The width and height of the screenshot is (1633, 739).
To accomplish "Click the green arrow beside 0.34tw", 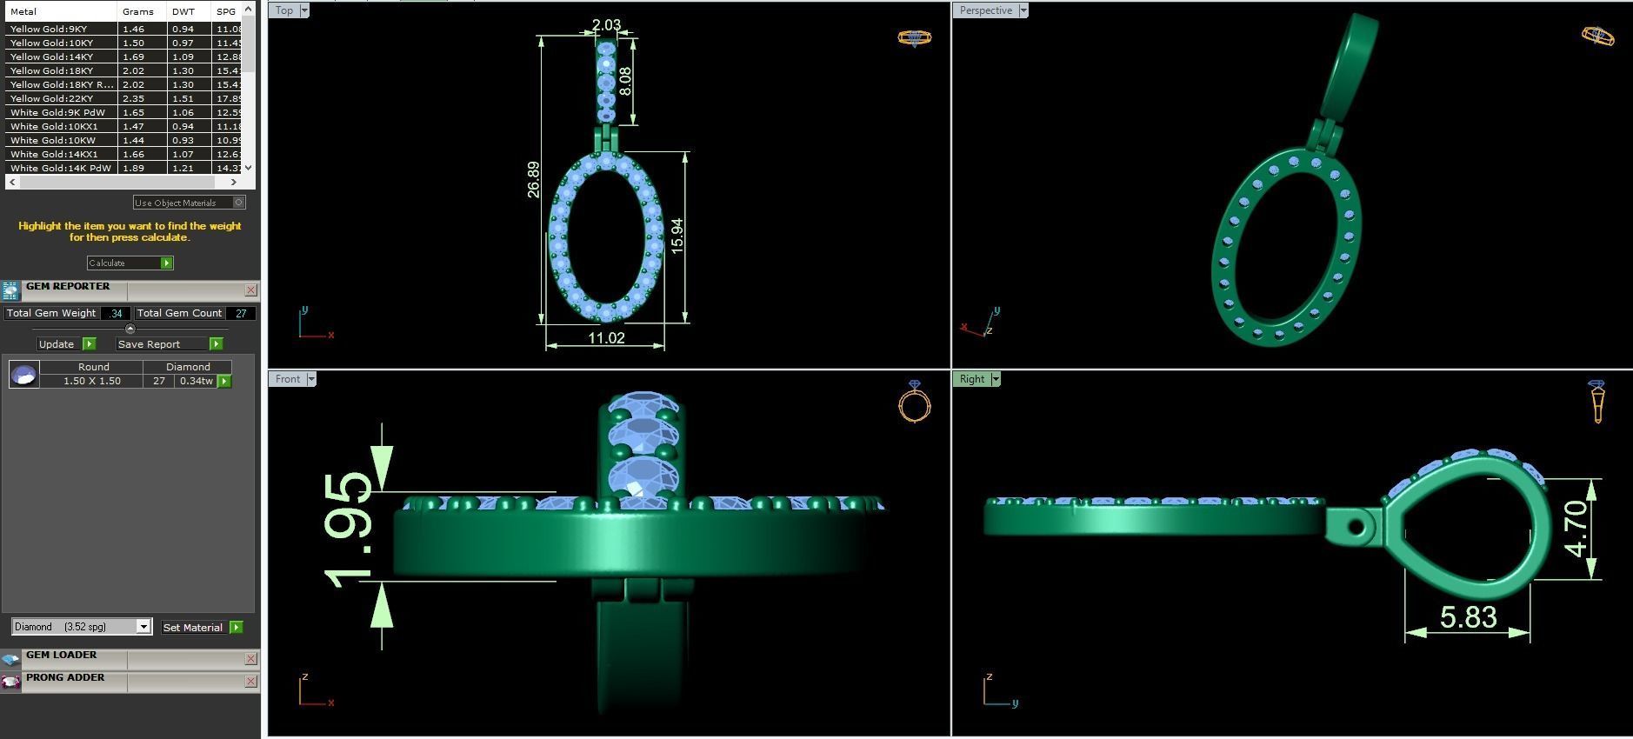I will click(x=224, y=381).
